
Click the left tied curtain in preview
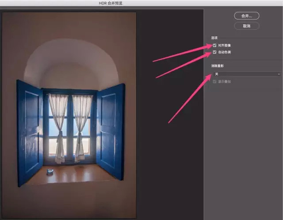(58, 128)
